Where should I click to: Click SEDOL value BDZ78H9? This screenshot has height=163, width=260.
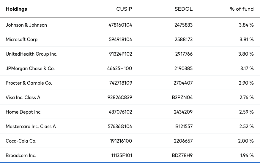pyautogui.click(x=182, y=155)
